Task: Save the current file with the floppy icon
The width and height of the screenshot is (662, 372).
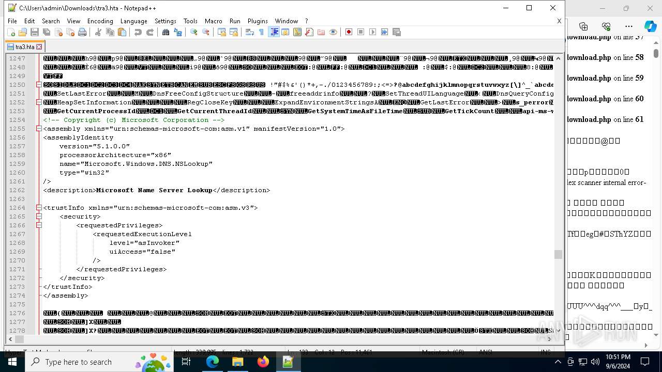Action: (35, 32)
